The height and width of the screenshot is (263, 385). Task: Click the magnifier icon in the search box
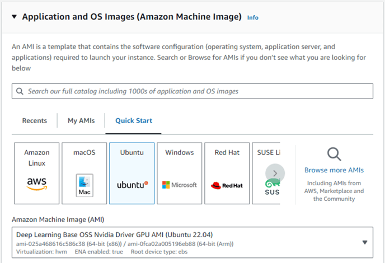20,91
